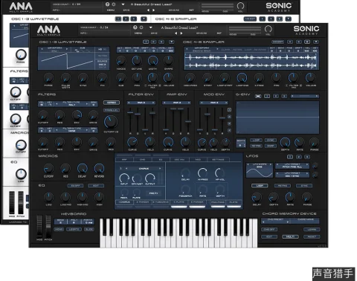Click the LFO sine shape display
This screenshot has height=281, width=357.
260,170
